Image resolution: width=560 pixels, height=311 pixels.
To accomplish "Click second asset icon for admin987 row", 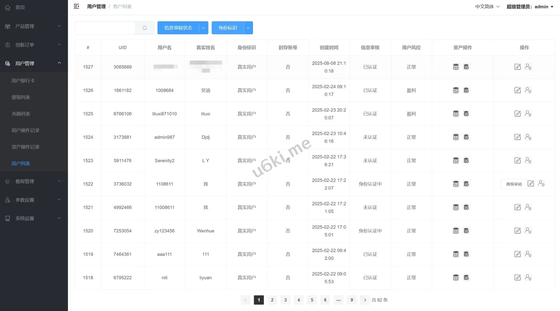I will (x=466, y=137).
